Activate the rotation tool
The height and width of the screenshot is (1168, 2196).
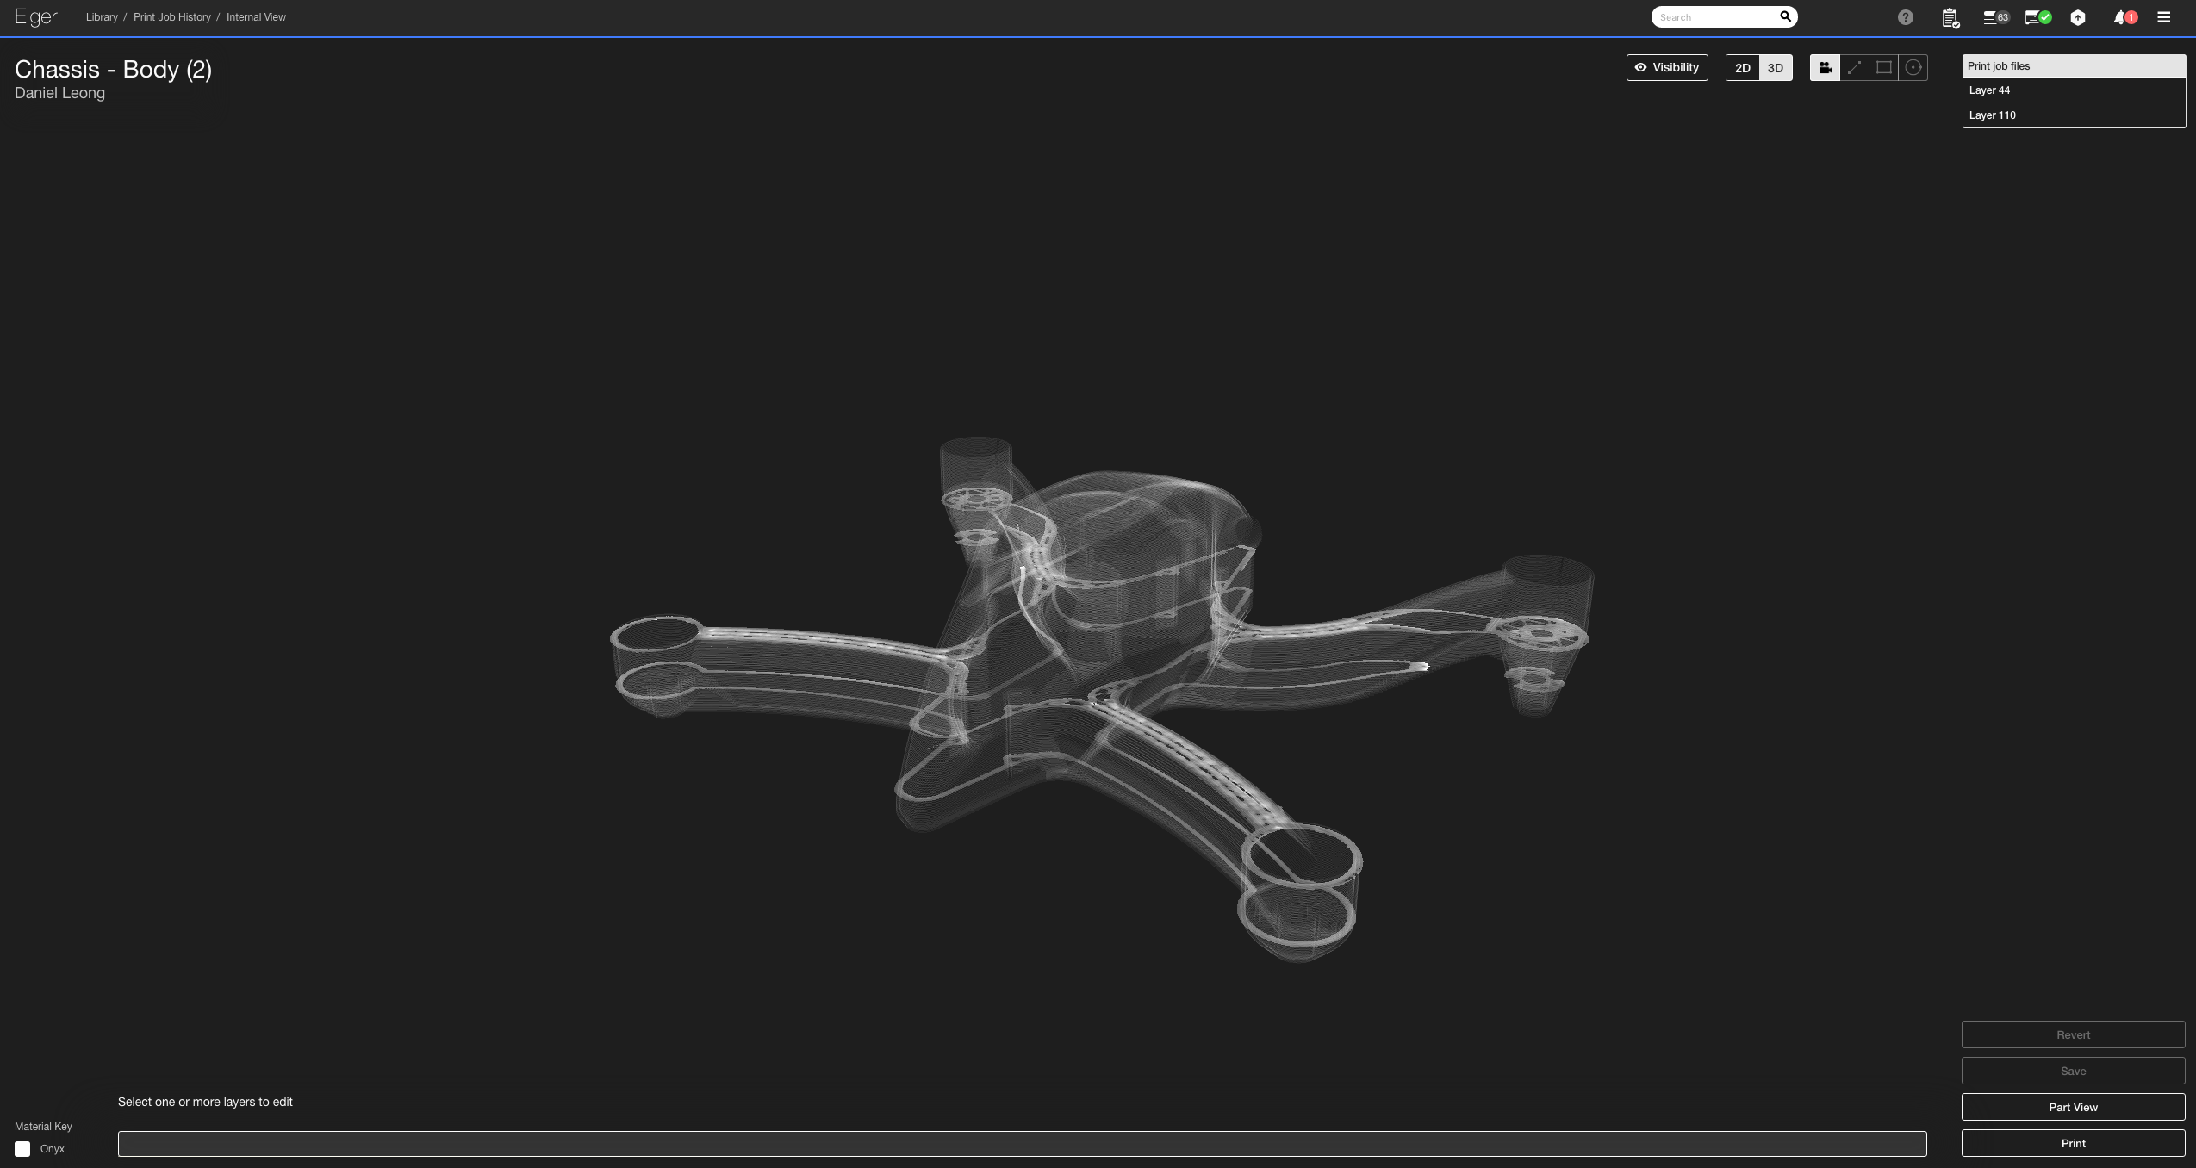click(x=1913, y=67)
